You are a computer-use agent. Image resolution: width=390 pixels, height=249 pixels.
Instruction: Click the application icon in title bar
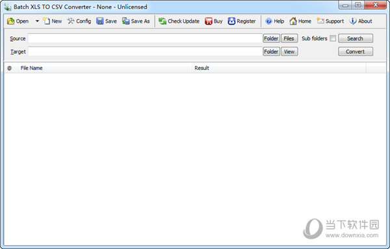[x=7, y=7]
